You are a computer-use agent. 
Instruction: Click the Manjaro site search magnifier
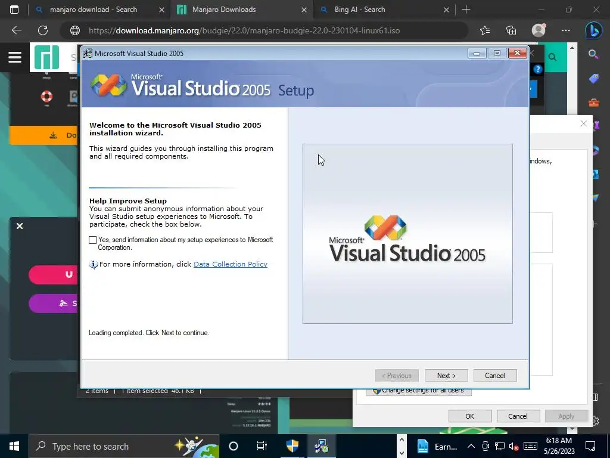pos(552,57)
